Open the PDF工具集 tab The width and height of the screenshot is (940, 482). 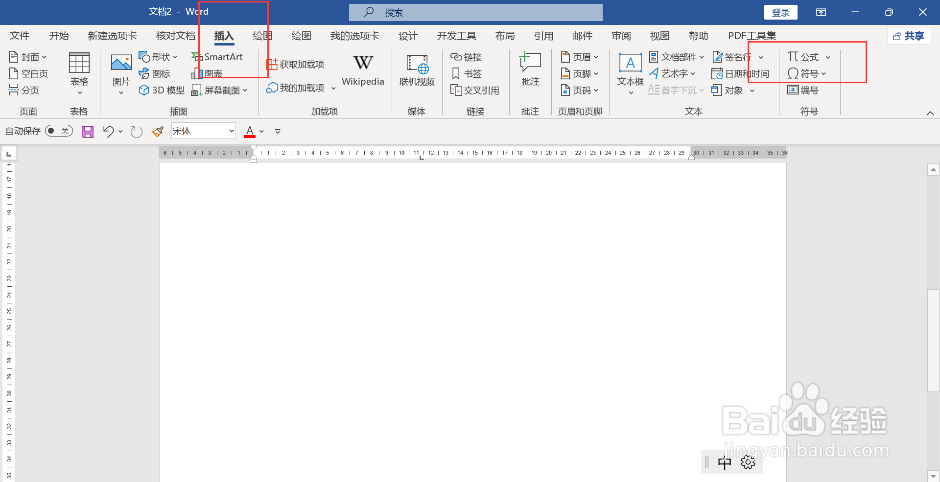[752, 36]
